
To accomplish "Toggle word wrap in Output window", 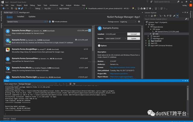I will 74,84.
